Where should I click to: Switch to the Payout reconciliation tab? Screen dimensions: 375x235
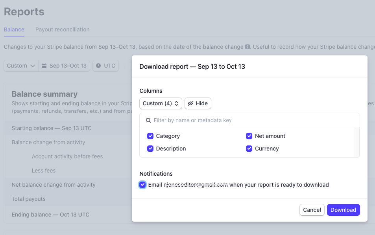pos(63,29)
